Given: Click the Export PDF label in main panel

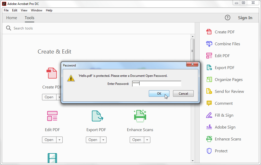Looking at the screenshot, I should 96,130.
